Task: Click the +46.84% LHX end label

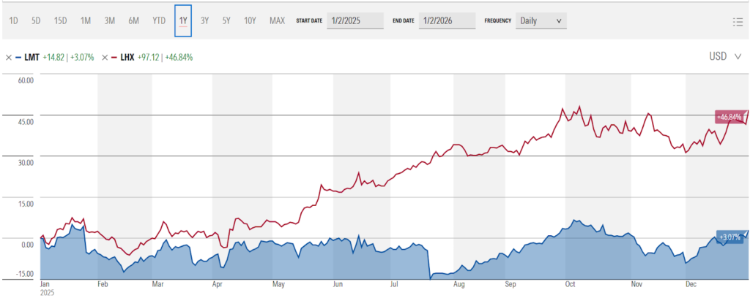Action: coord(729,117)
